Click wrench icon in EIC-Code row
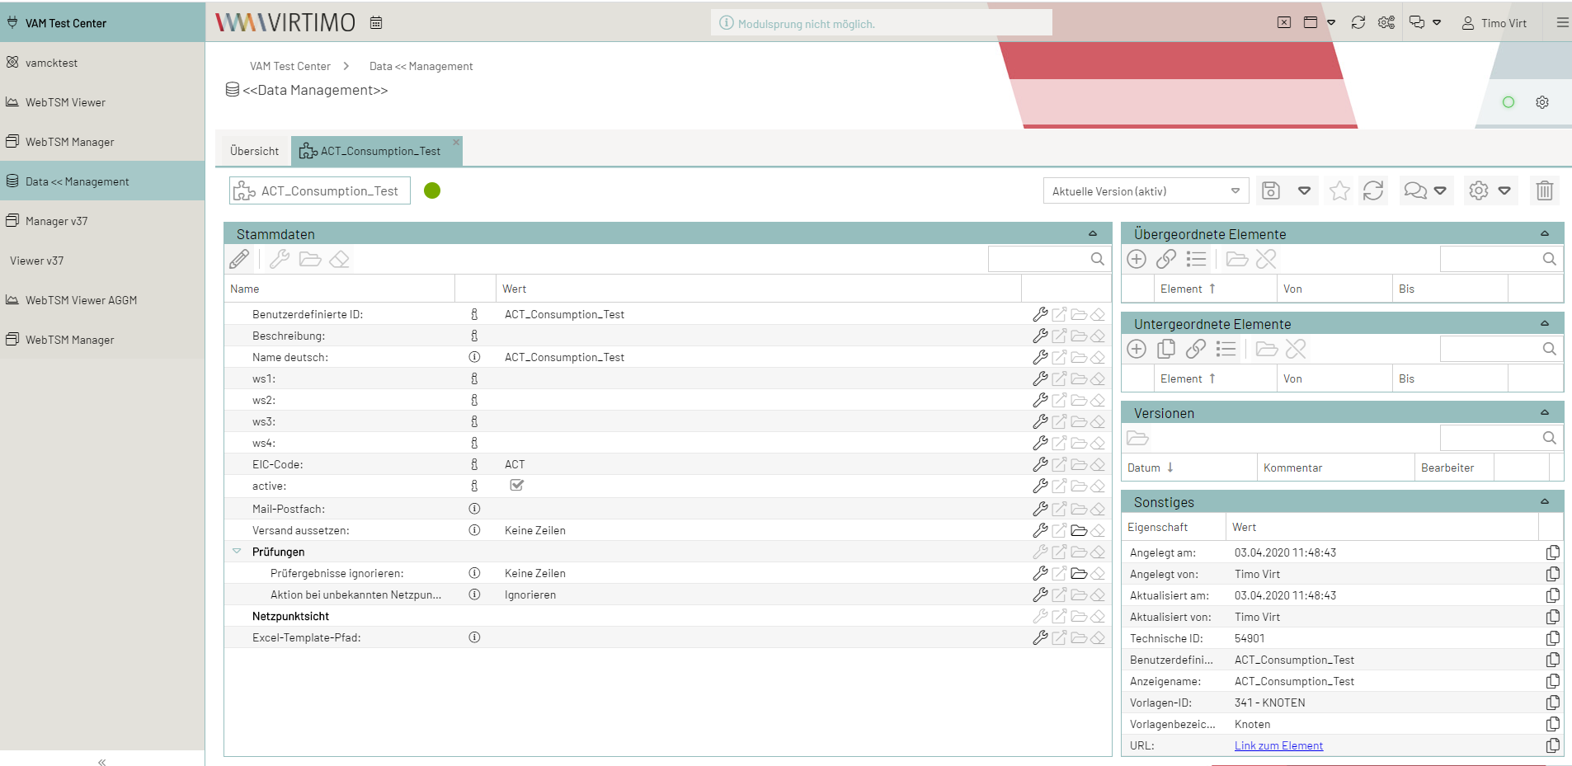This screenshot has height=766, width=1572. pyautogui.click(x=1040, y=464)
